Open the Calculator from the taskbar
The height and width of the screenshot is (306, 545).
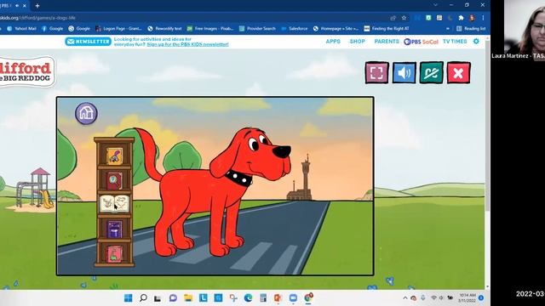pos(263,298)
